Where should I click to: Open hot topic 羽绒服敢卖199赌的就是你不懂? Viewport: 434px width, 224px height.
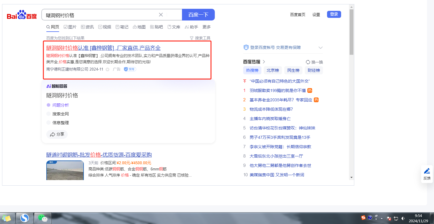(x=278, y=90)
